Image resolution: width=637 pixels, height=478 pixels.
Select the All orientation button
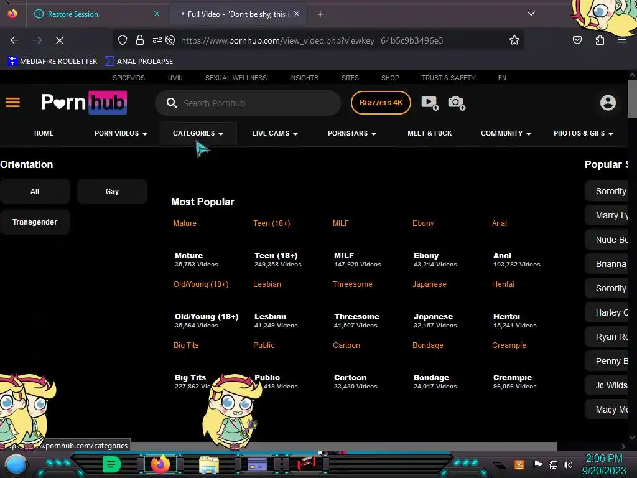tap(35, 192)
